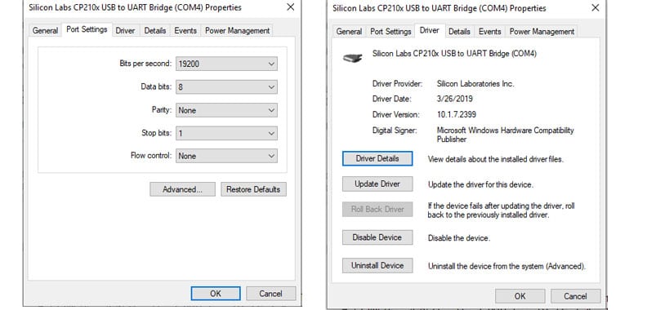Click the Digital Signer label
Viewport: 647px width, 310px height.
(395, 131)
